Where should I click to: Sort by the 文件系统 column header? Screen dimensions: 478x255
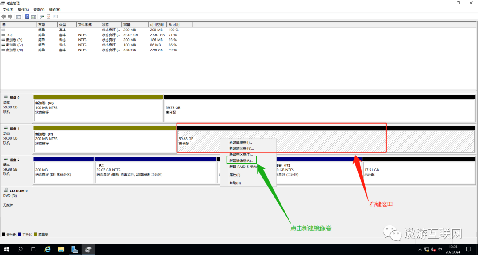[88, 24]
